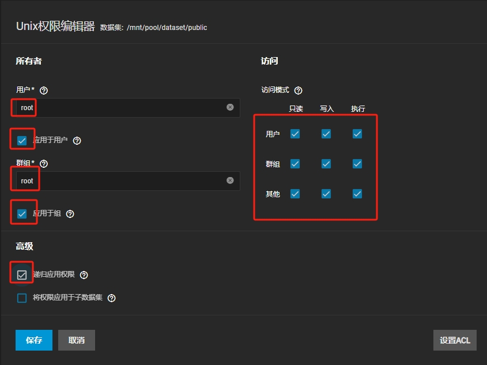Uncheck 写入 permission for 其他

(326, 194)
